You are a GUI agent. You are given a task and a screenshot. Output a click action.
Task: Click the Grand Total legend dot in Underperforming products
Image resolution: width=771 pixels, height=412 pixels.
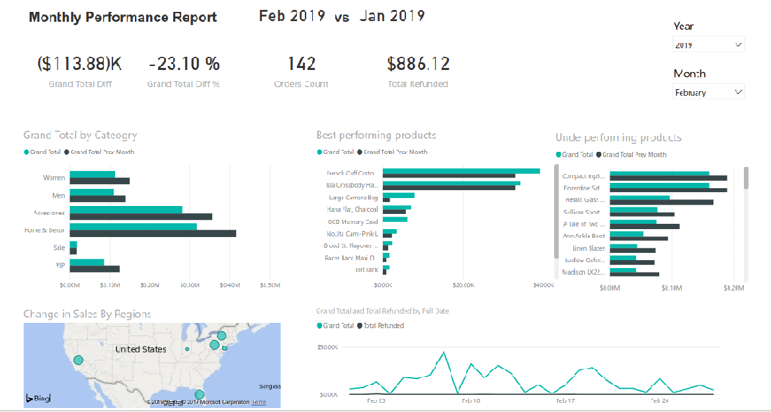[559, 154]
